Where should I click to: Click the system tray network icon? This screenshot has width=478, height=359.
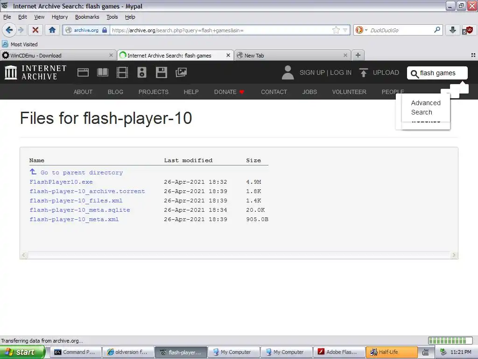(443, 352)
